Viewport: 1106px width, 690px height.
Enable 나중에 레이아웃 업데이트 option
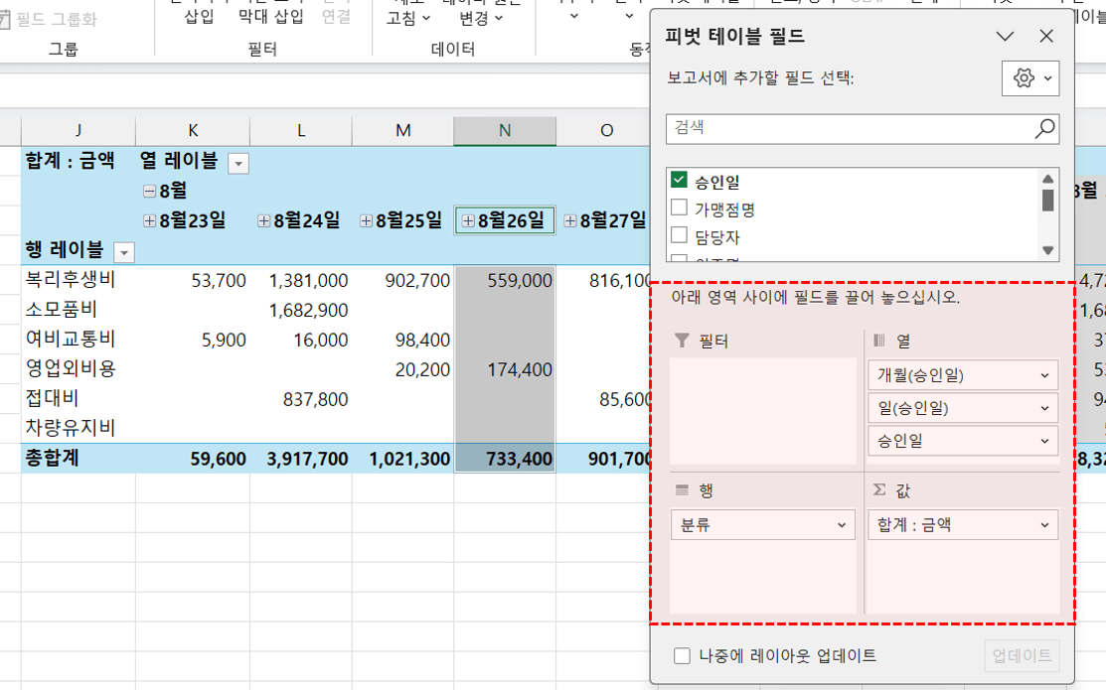click(x=680, y=655)
